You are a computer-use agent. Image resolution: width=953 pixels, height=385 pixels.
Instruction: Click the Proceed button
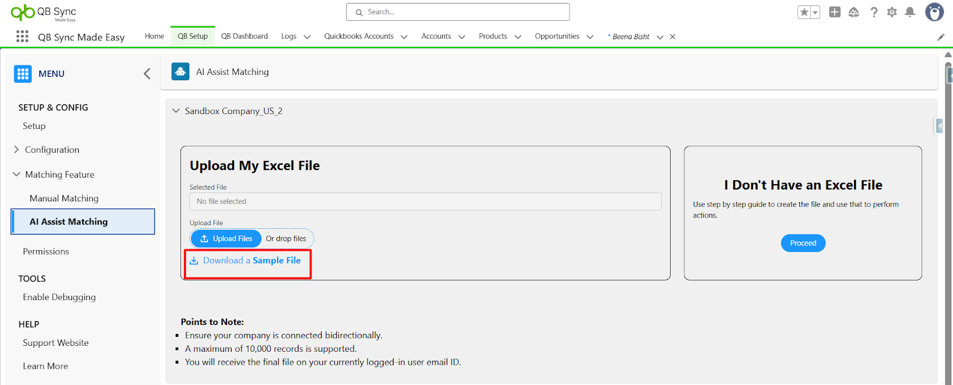(803, 243)
